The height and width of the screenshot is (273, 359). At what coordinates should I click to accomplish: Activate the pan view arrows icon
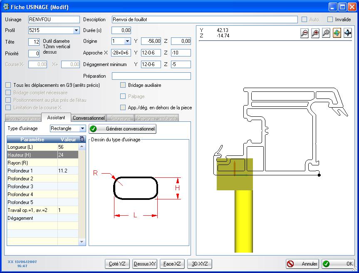coord(337,33)
